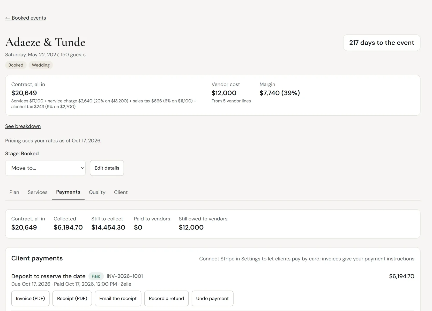Open the Client tab

tap(121, 192)
